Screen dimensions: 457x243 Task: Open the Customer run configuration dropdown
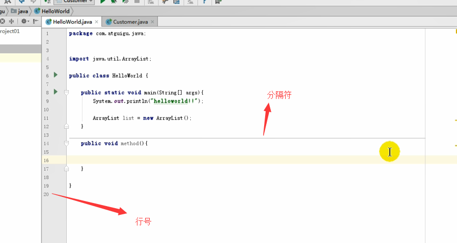coord(74,2)
